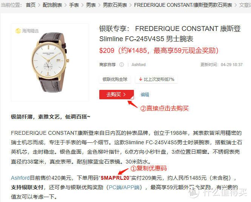Open FREDERIQUE CONSTANT/康斯登男款石英表 breadcrumb
This screenshot has height=202, width=251.
183,5
